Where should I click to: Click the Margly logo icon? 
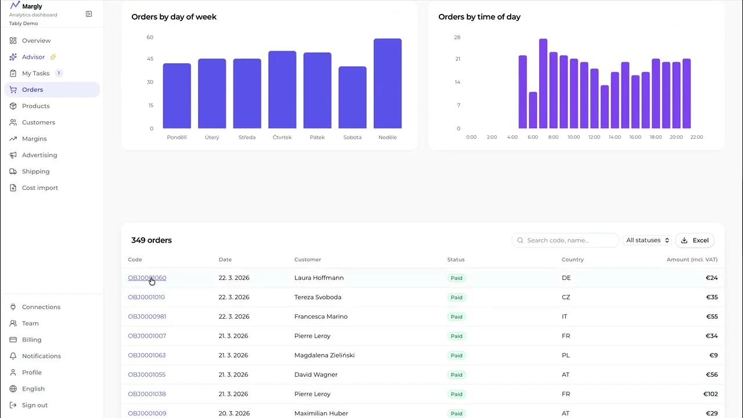tap(15, 6)
